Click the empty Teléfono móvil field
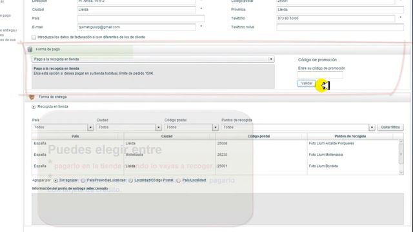 click(x=340, y=27)
